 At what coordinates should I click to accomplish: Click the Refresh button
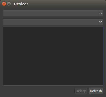pos(96,91)
